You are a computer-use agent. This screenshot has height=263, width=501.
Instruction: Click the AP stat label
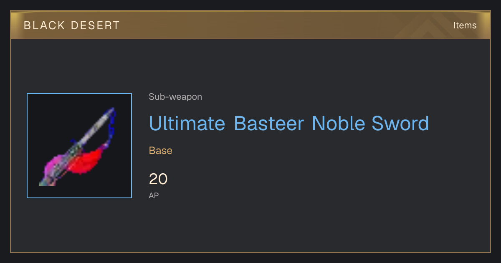154,195
